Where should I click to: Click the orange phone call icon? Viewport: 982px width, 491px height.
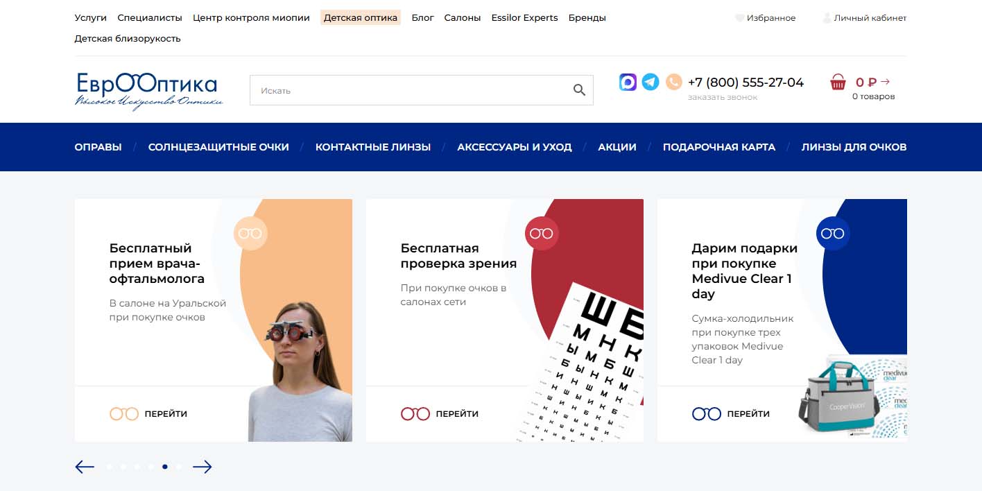pyautogui.click(x=673, y=82)
